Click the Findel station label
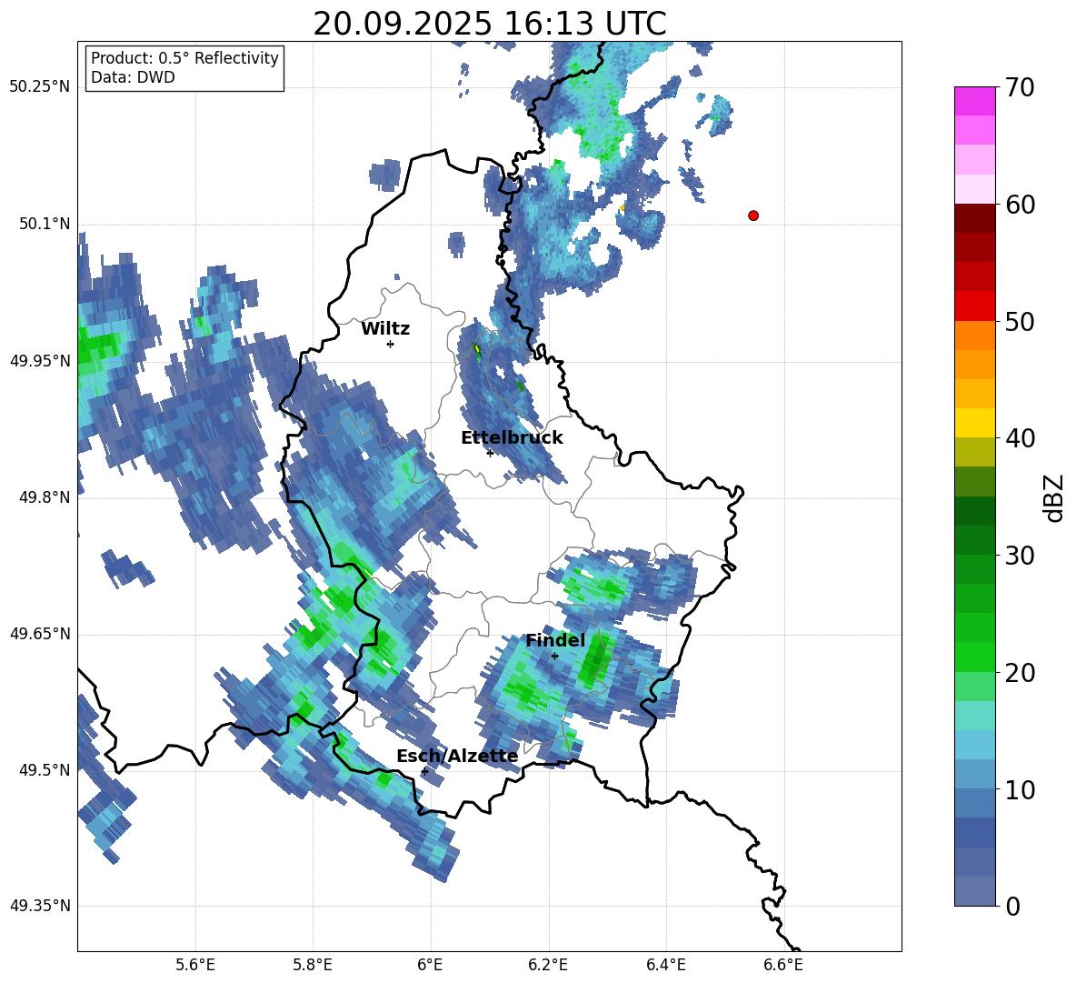 pos(555,640)
